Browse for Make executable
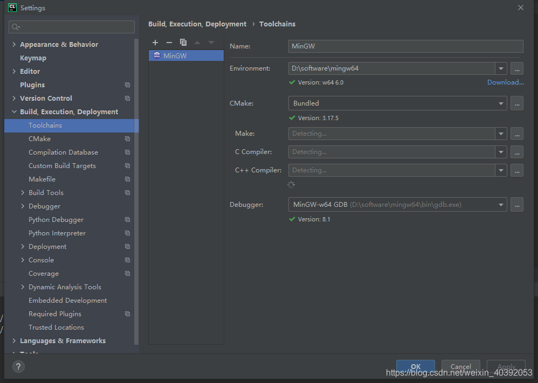 [517, 134]
